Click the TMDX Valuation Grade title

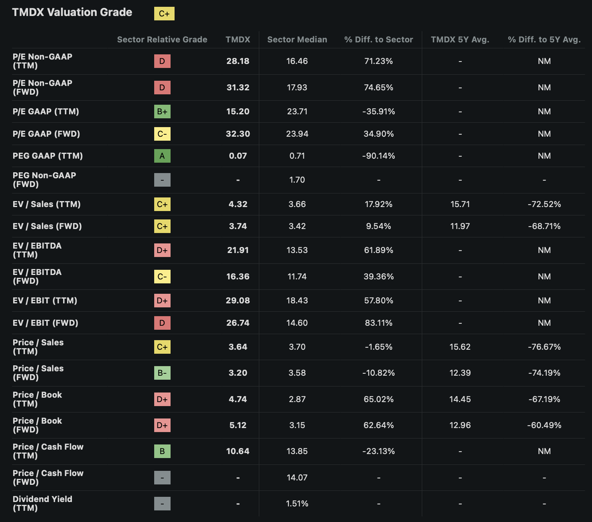72,12
